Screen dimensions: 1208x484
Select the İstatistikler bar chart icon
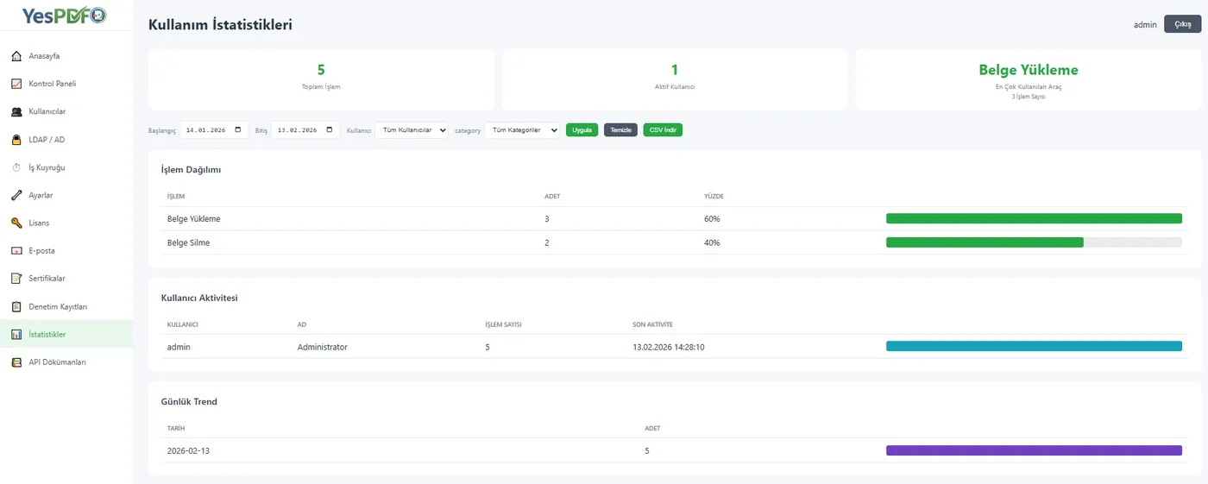16,334
